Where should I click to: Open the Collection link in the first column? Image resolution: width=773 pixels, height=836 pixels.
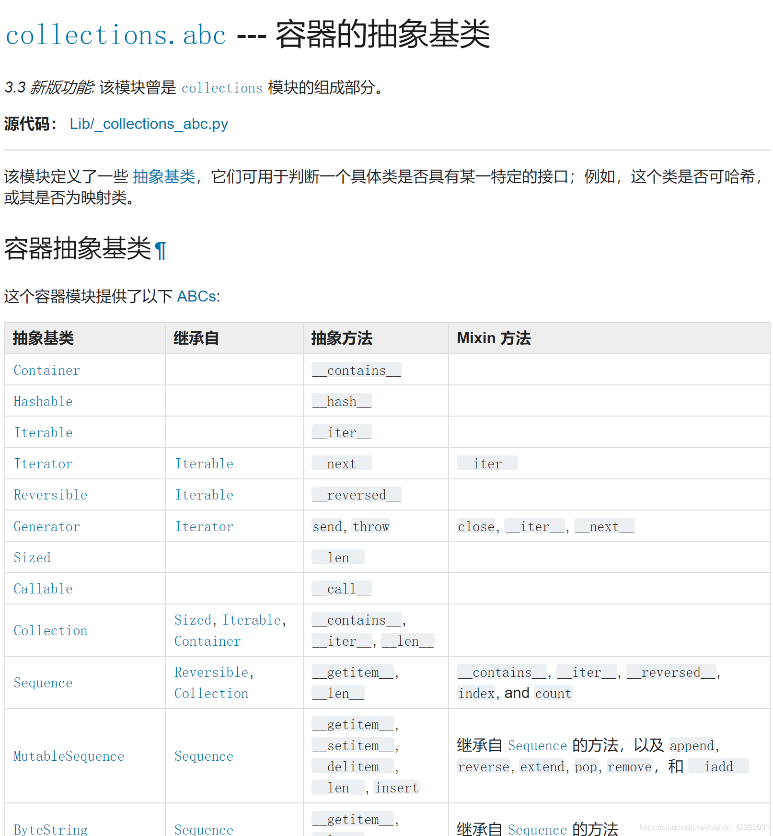coord(50,630)
